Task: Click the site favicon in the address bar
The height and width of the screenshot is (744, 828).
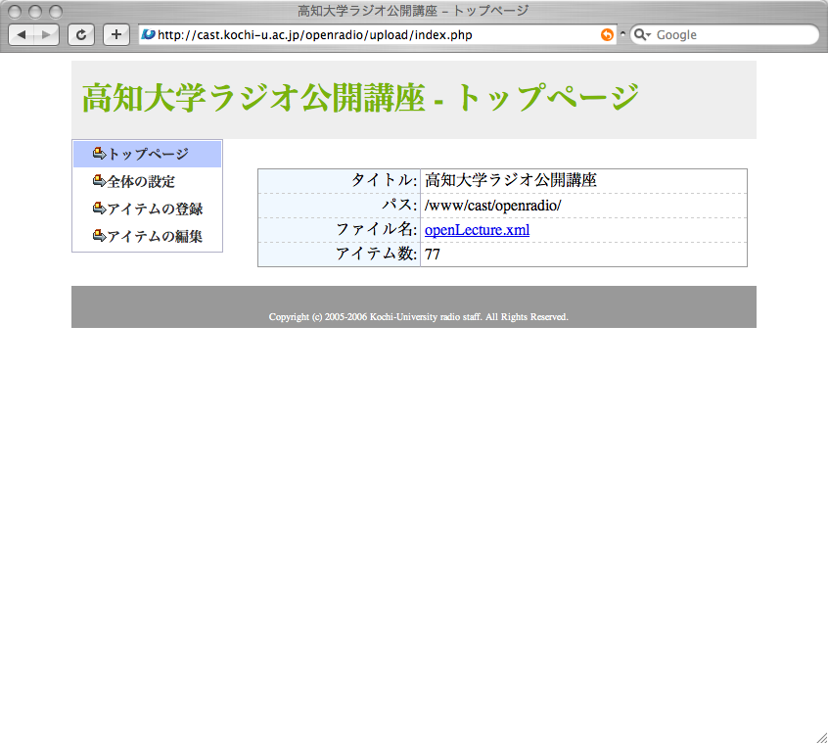Action: tap(149, 35)
